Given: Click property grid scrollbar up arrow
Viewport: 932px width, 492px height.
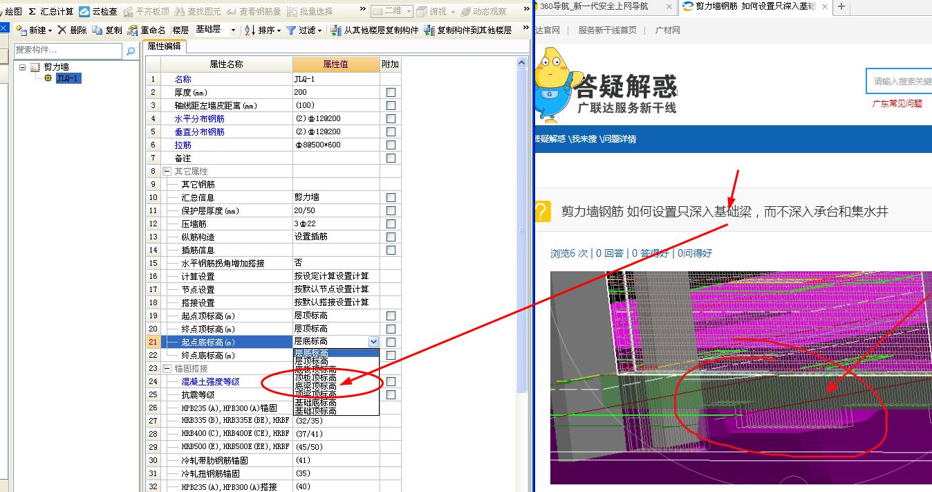Looking at the screenshot, I should click(522, 63).
